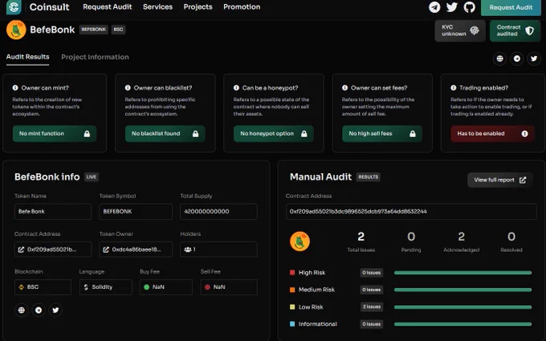Click the LIVE tag next to BefeBonk info
The width and height of the screenshot is (546, 341).
[x=92, y=177]
